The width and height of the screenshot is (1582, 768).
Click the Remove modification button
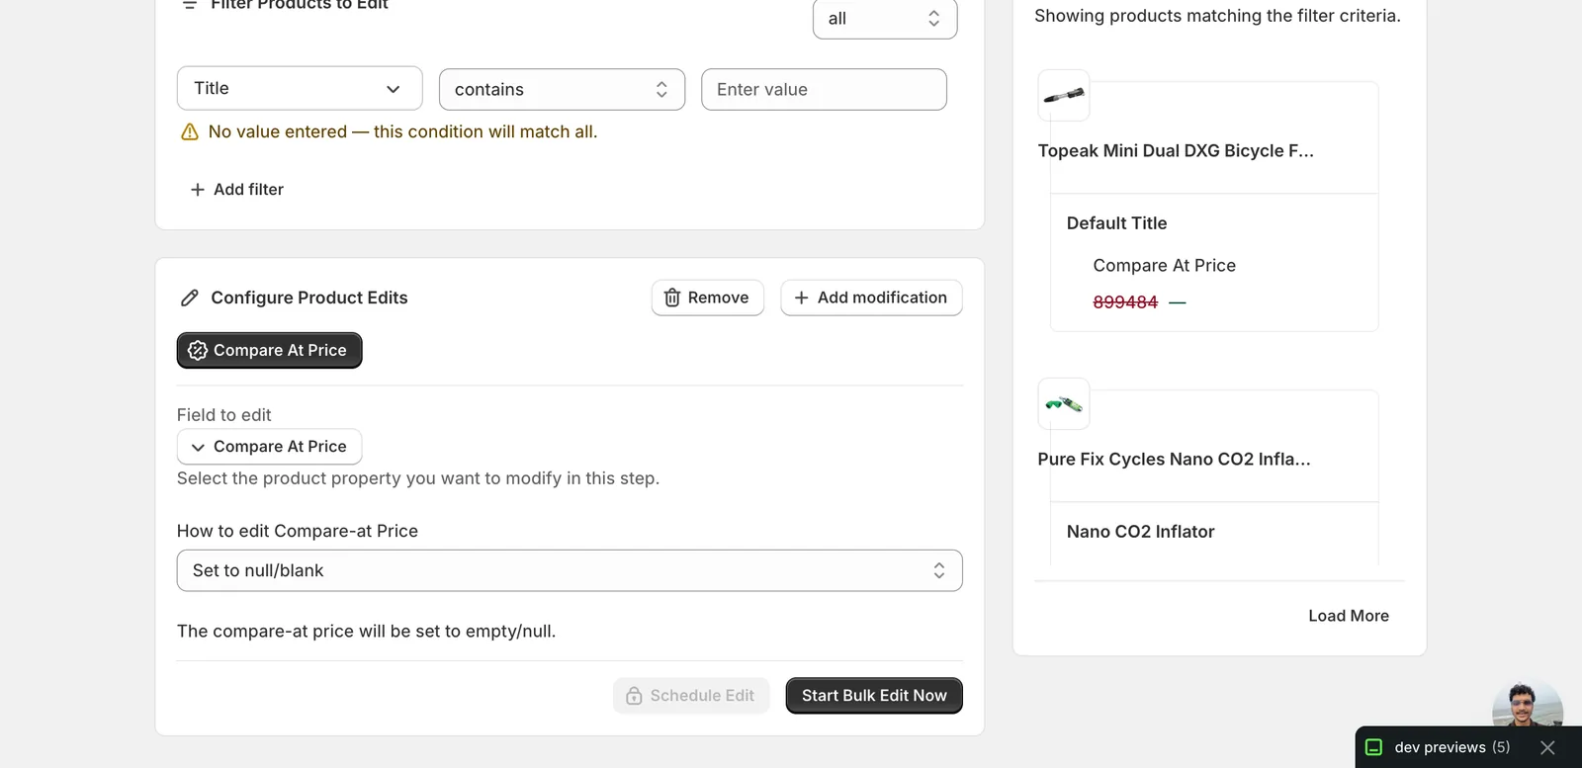pyautogui.click(x=708, y=298)
